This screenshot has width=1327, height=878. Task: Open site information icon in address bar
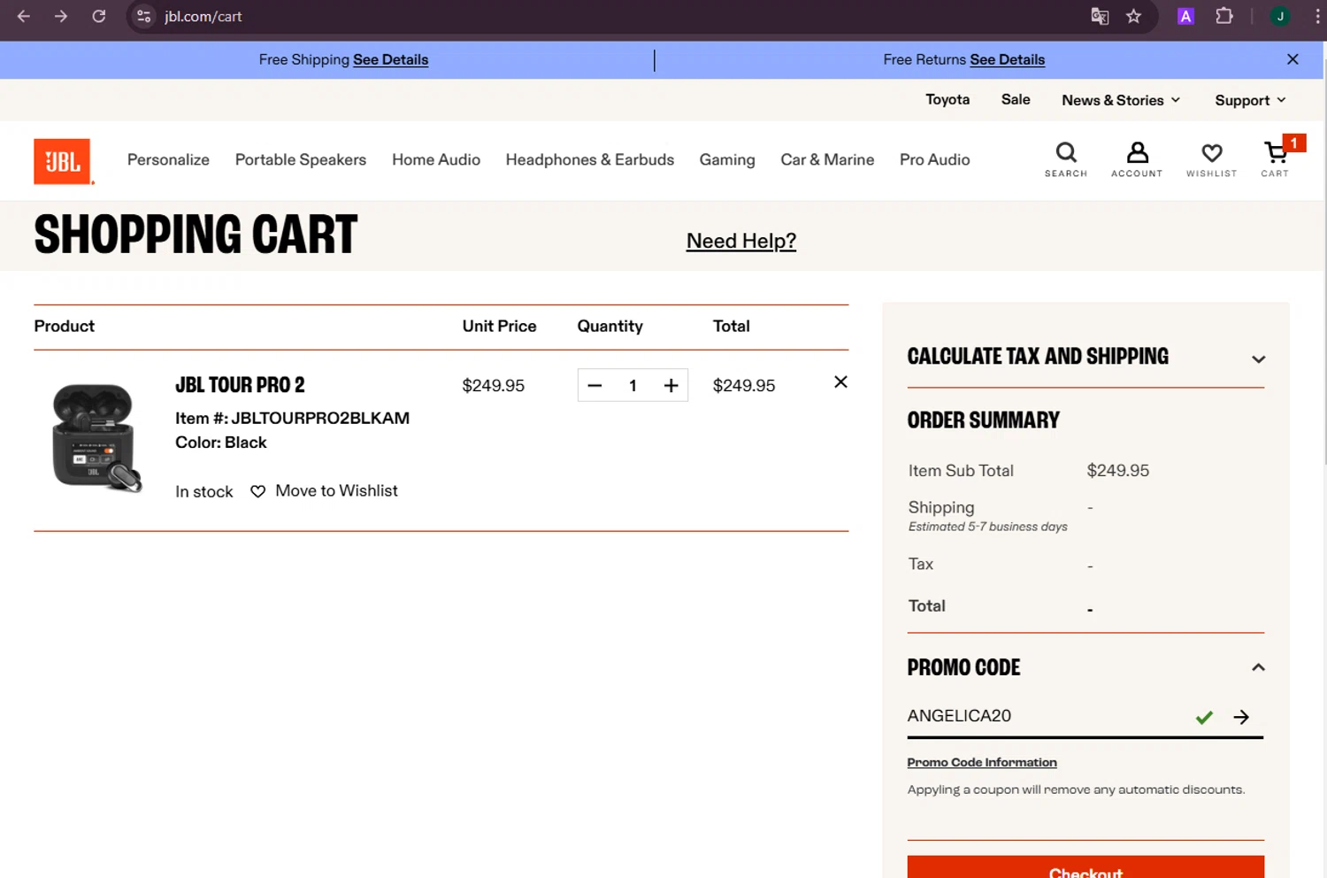pyautogui.click(x=144, y=16)
